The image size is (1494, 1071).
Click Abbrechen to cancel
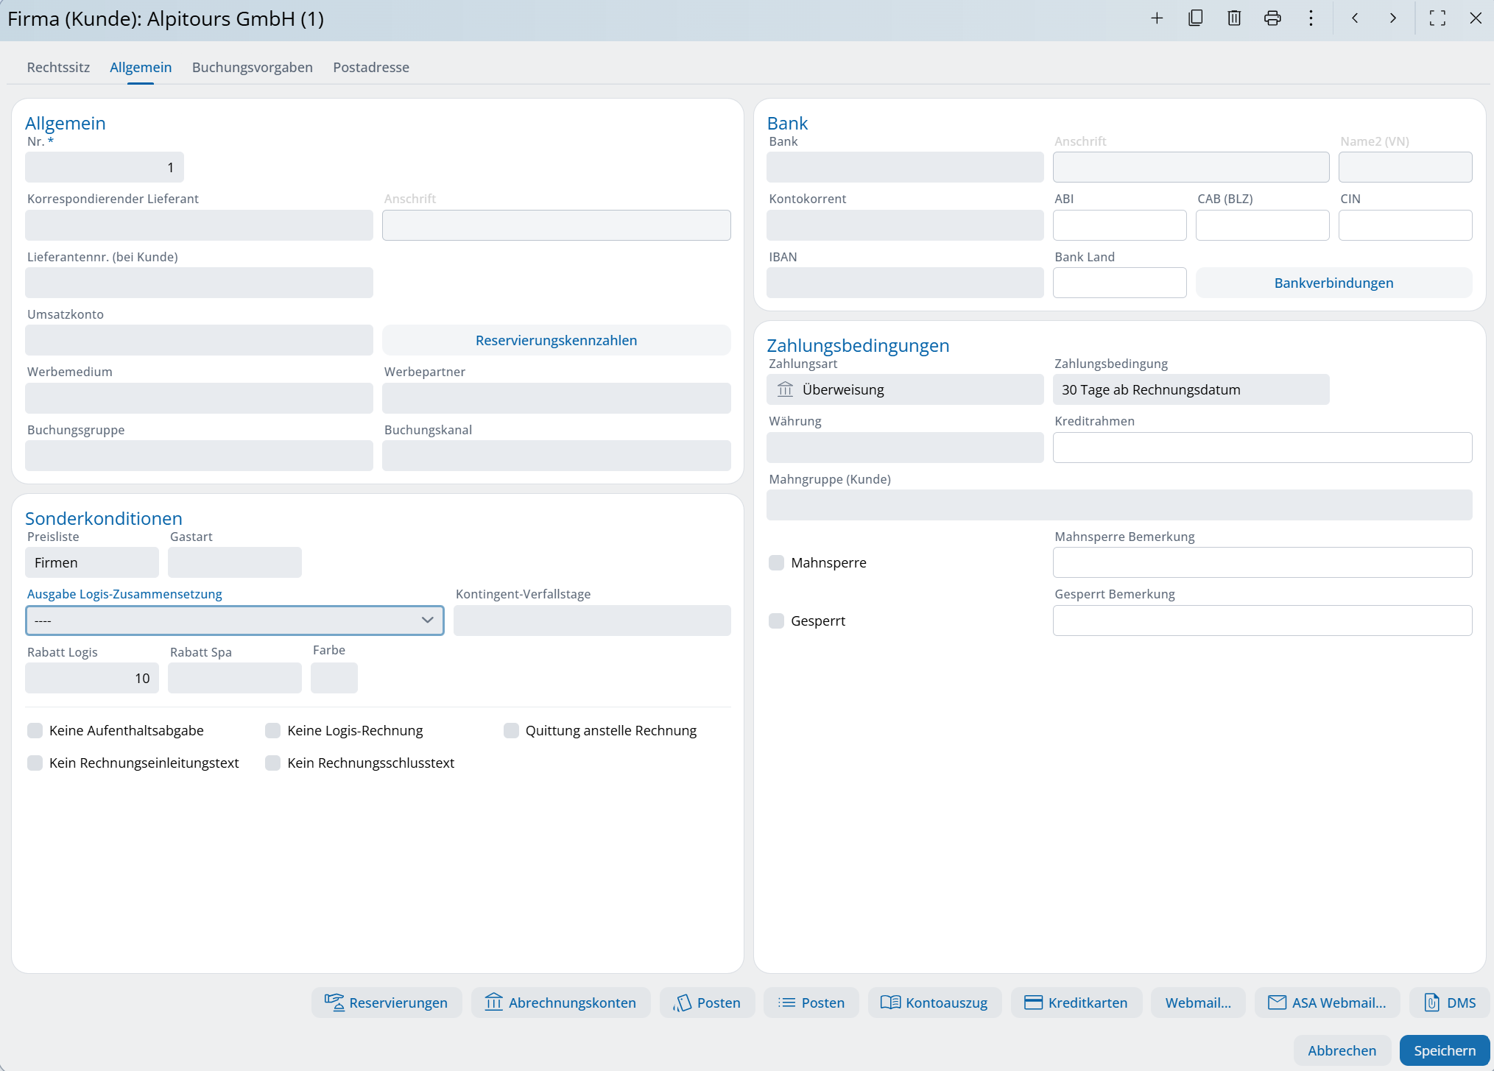coord(1342,1050)
